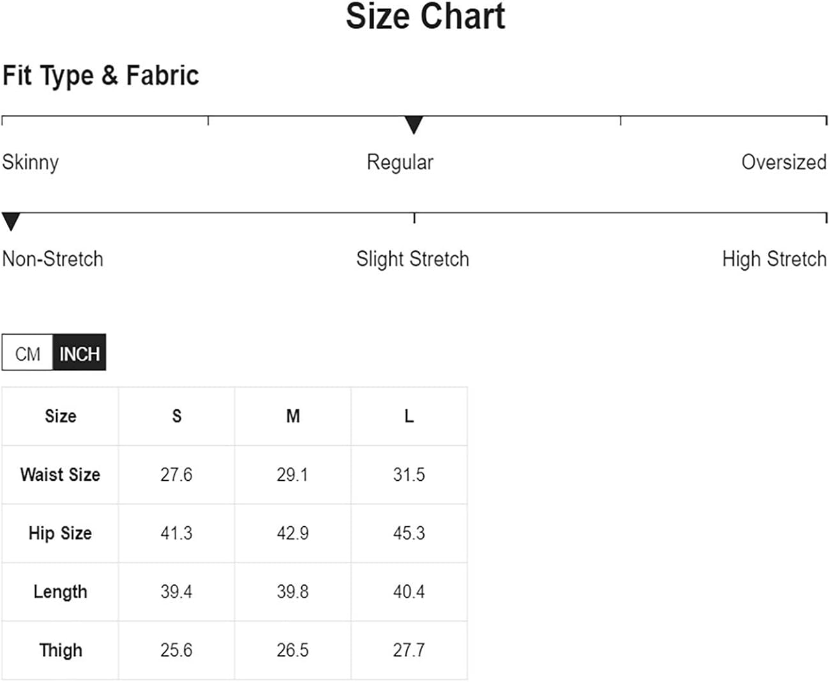Image resolution: width=830 pixels, height=682 pixels.
Task: Click the Slight Stretch label
Action: click(412, 259)
